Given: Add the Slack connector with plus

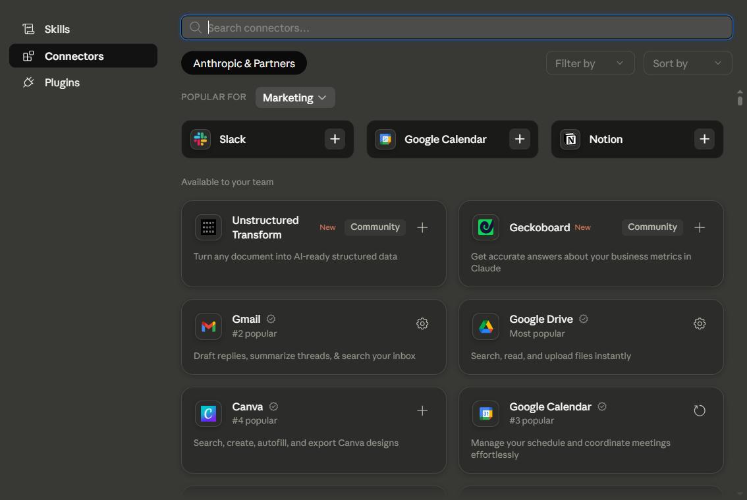Looking at the screenshot, I should point(335,139).
